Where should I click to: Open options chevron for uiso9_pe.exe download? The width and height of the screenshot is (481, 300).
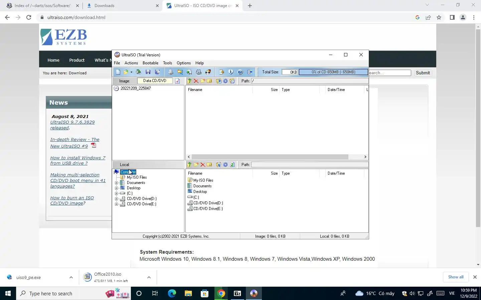[x=71, y=277]
